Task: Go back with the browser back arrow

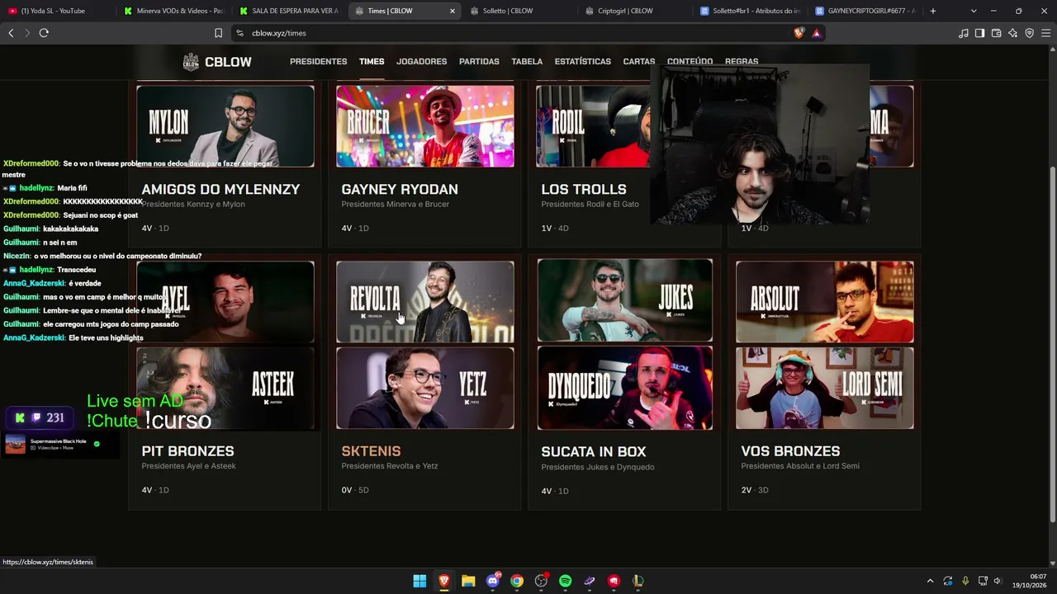Action: 11,33
